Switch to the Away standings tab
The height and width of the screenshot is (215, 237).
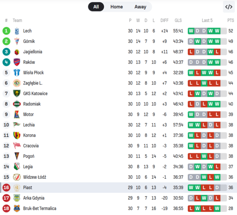tap(140, 7)
